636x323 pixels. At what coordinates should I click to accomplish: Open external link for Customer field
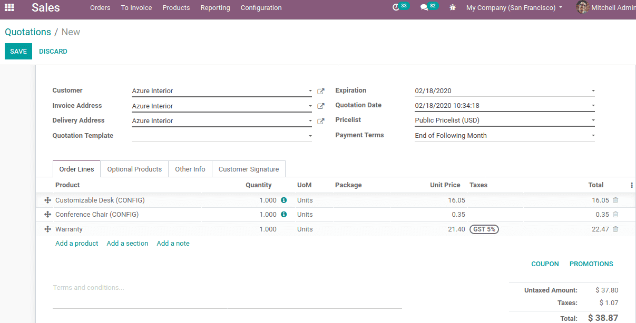tap(321, 91)
